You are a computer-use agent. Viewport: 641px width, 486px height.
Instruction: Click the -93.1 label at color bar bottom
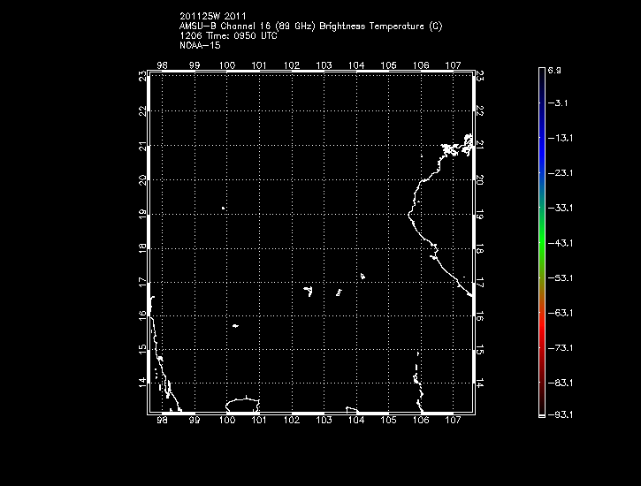coord(561,414)
